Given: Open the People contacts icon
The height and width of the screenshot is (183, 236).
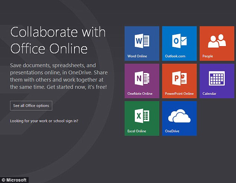Looking at the screenshot, I should [x=216, y=41].
